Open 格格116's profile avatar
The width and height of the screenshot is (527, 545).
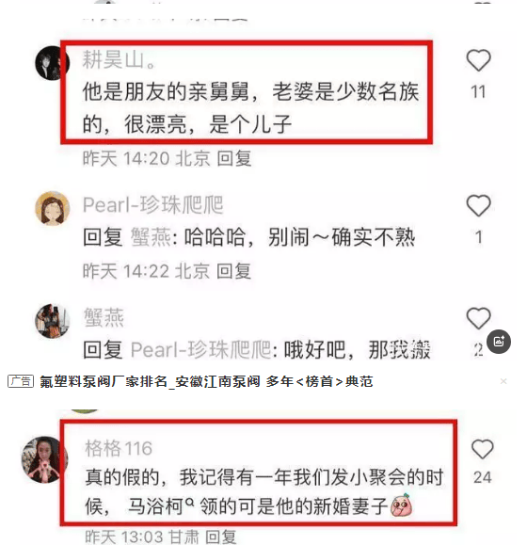(44, 459)
